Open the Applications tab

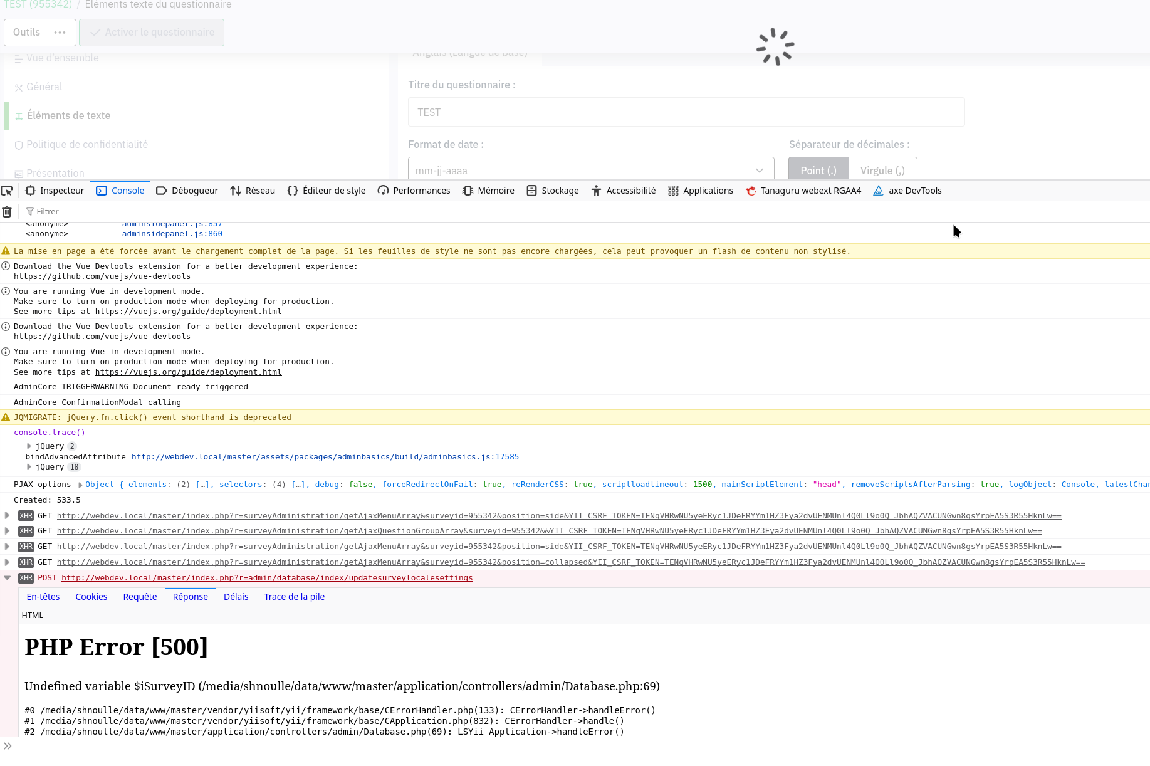coord(701,191)
